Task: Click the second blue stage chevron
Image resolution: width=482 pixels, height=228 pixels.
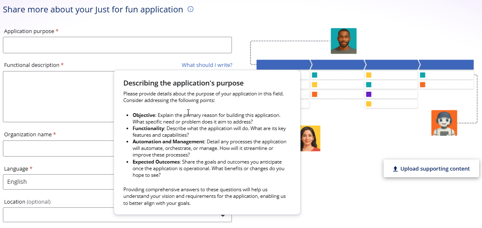Action: coord(337,64)
